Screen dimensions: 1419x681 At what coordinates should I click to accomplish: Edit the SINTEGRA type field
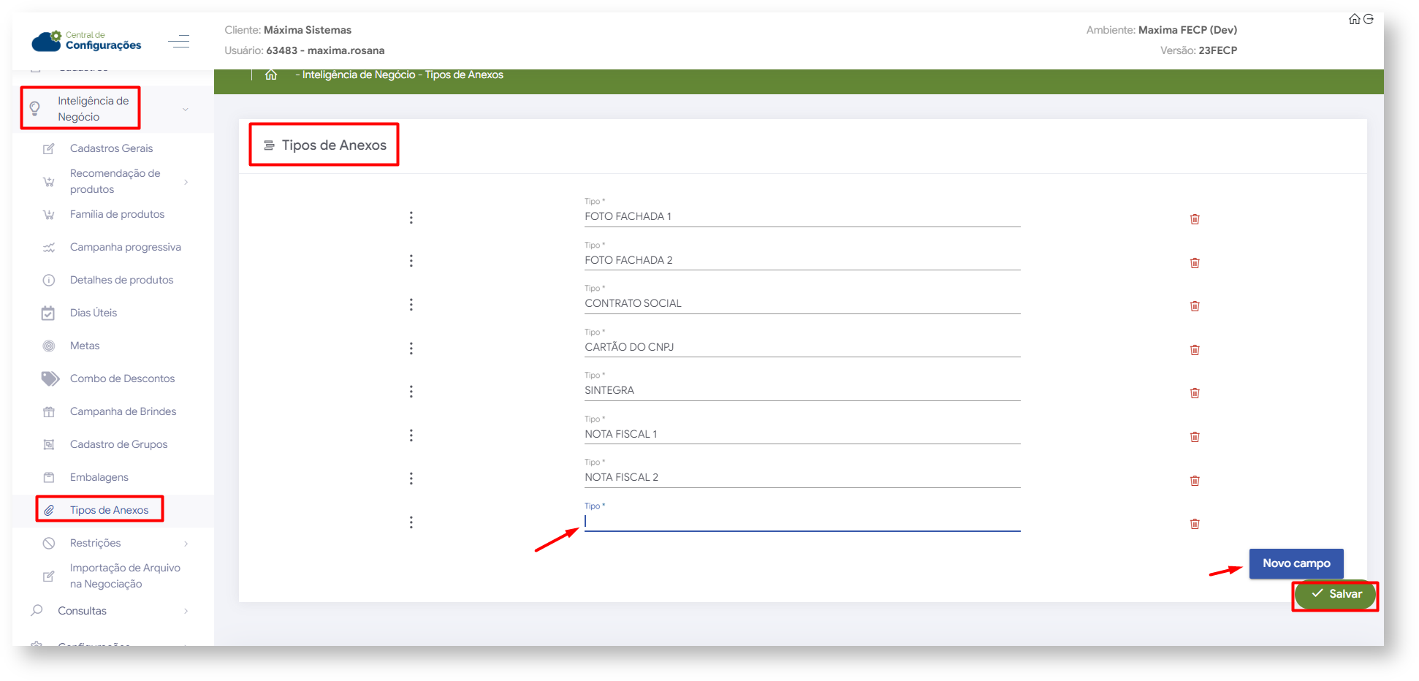(x=802, y=391)
